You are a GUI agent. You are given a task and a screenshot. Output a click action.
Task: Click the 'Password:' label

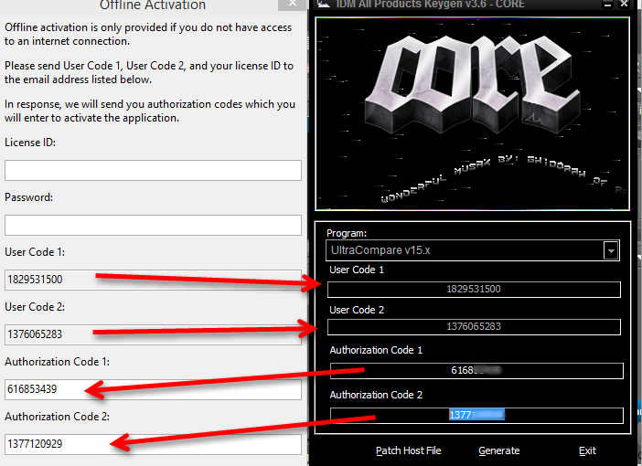pyautogui.click(x=28, y=197)
